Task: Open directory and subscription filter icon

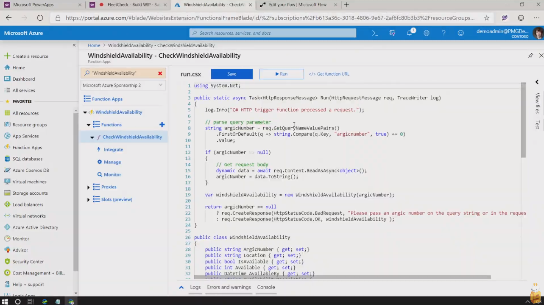Action: tap(392, 33)
